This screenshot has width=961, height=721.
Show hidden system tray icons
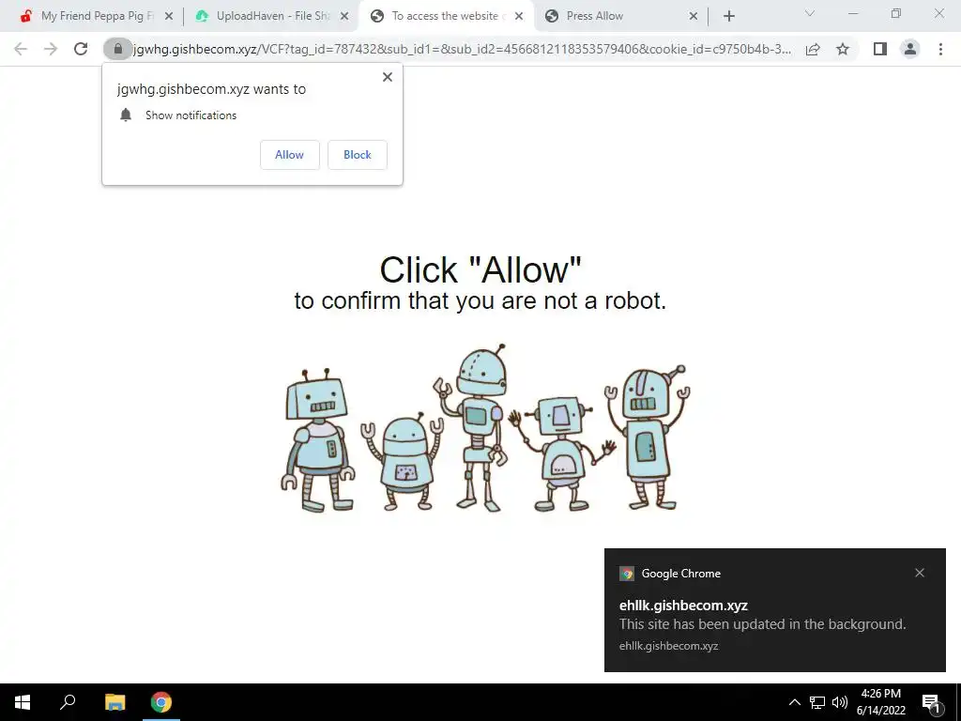click(x=794, y=702)
